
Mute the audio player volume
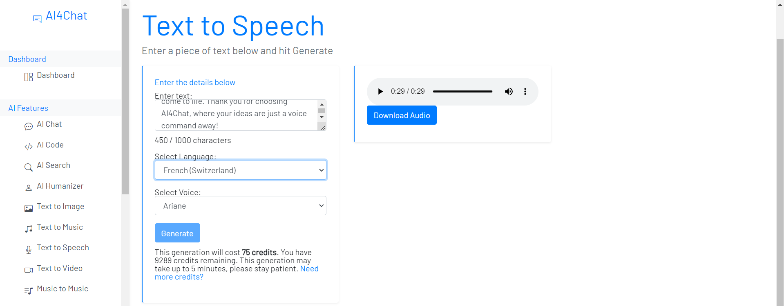(x=509, y=91)
